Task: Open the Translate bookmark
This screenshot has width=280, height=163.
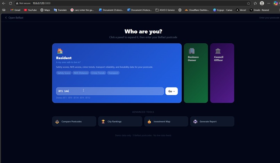Action: point(60,10)
